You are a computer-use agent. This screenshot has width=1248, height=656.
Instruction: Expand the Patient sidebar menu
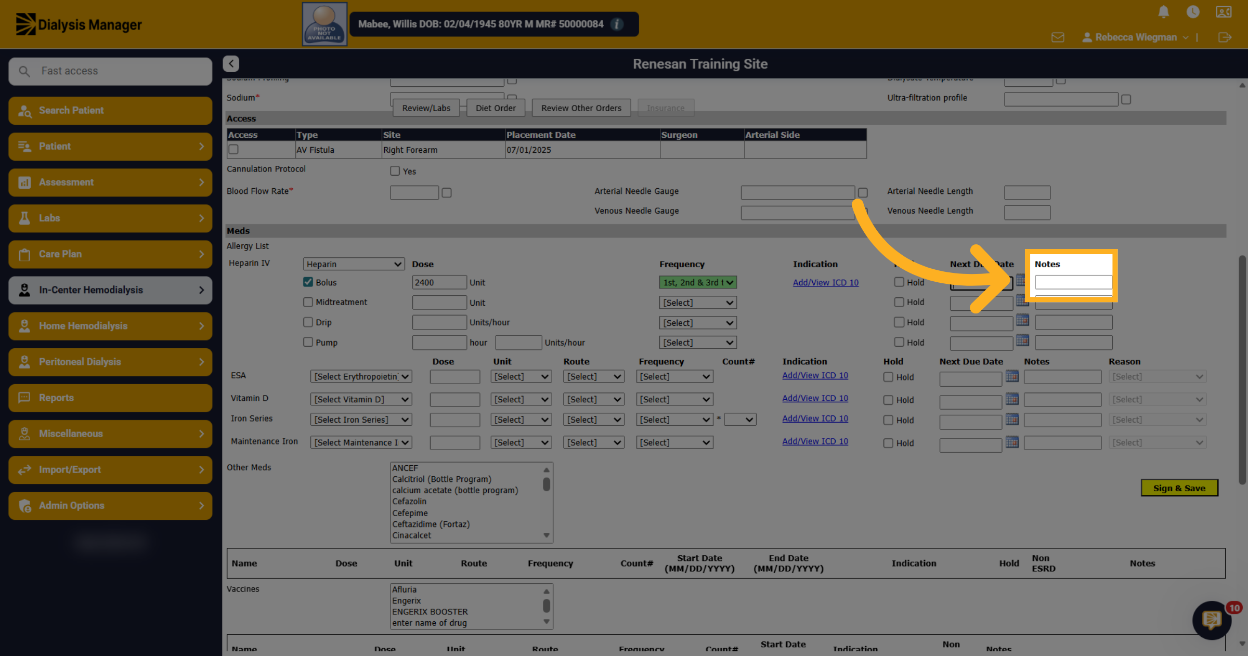coord(110,146)
